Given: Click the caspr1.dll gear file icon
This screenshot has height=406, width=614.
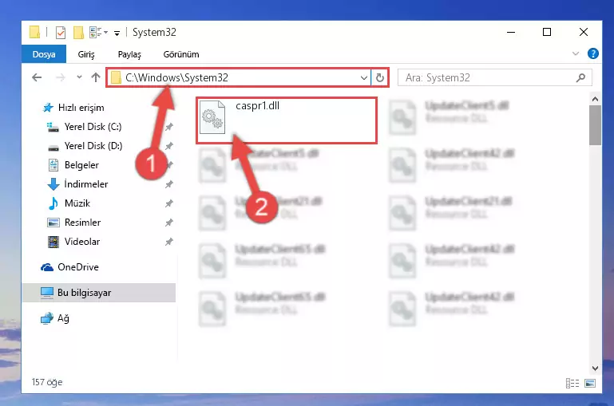Looking at the screenshot, I should point(212,117).
